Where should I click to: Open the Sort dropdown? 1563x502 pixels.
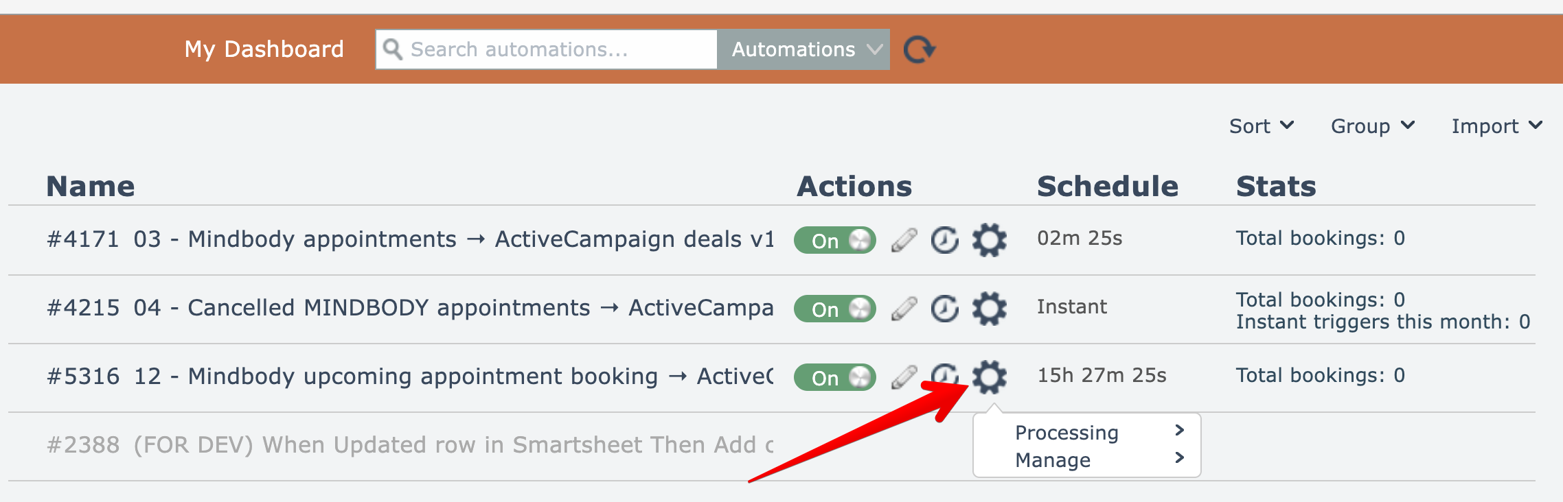point(1261,126)
